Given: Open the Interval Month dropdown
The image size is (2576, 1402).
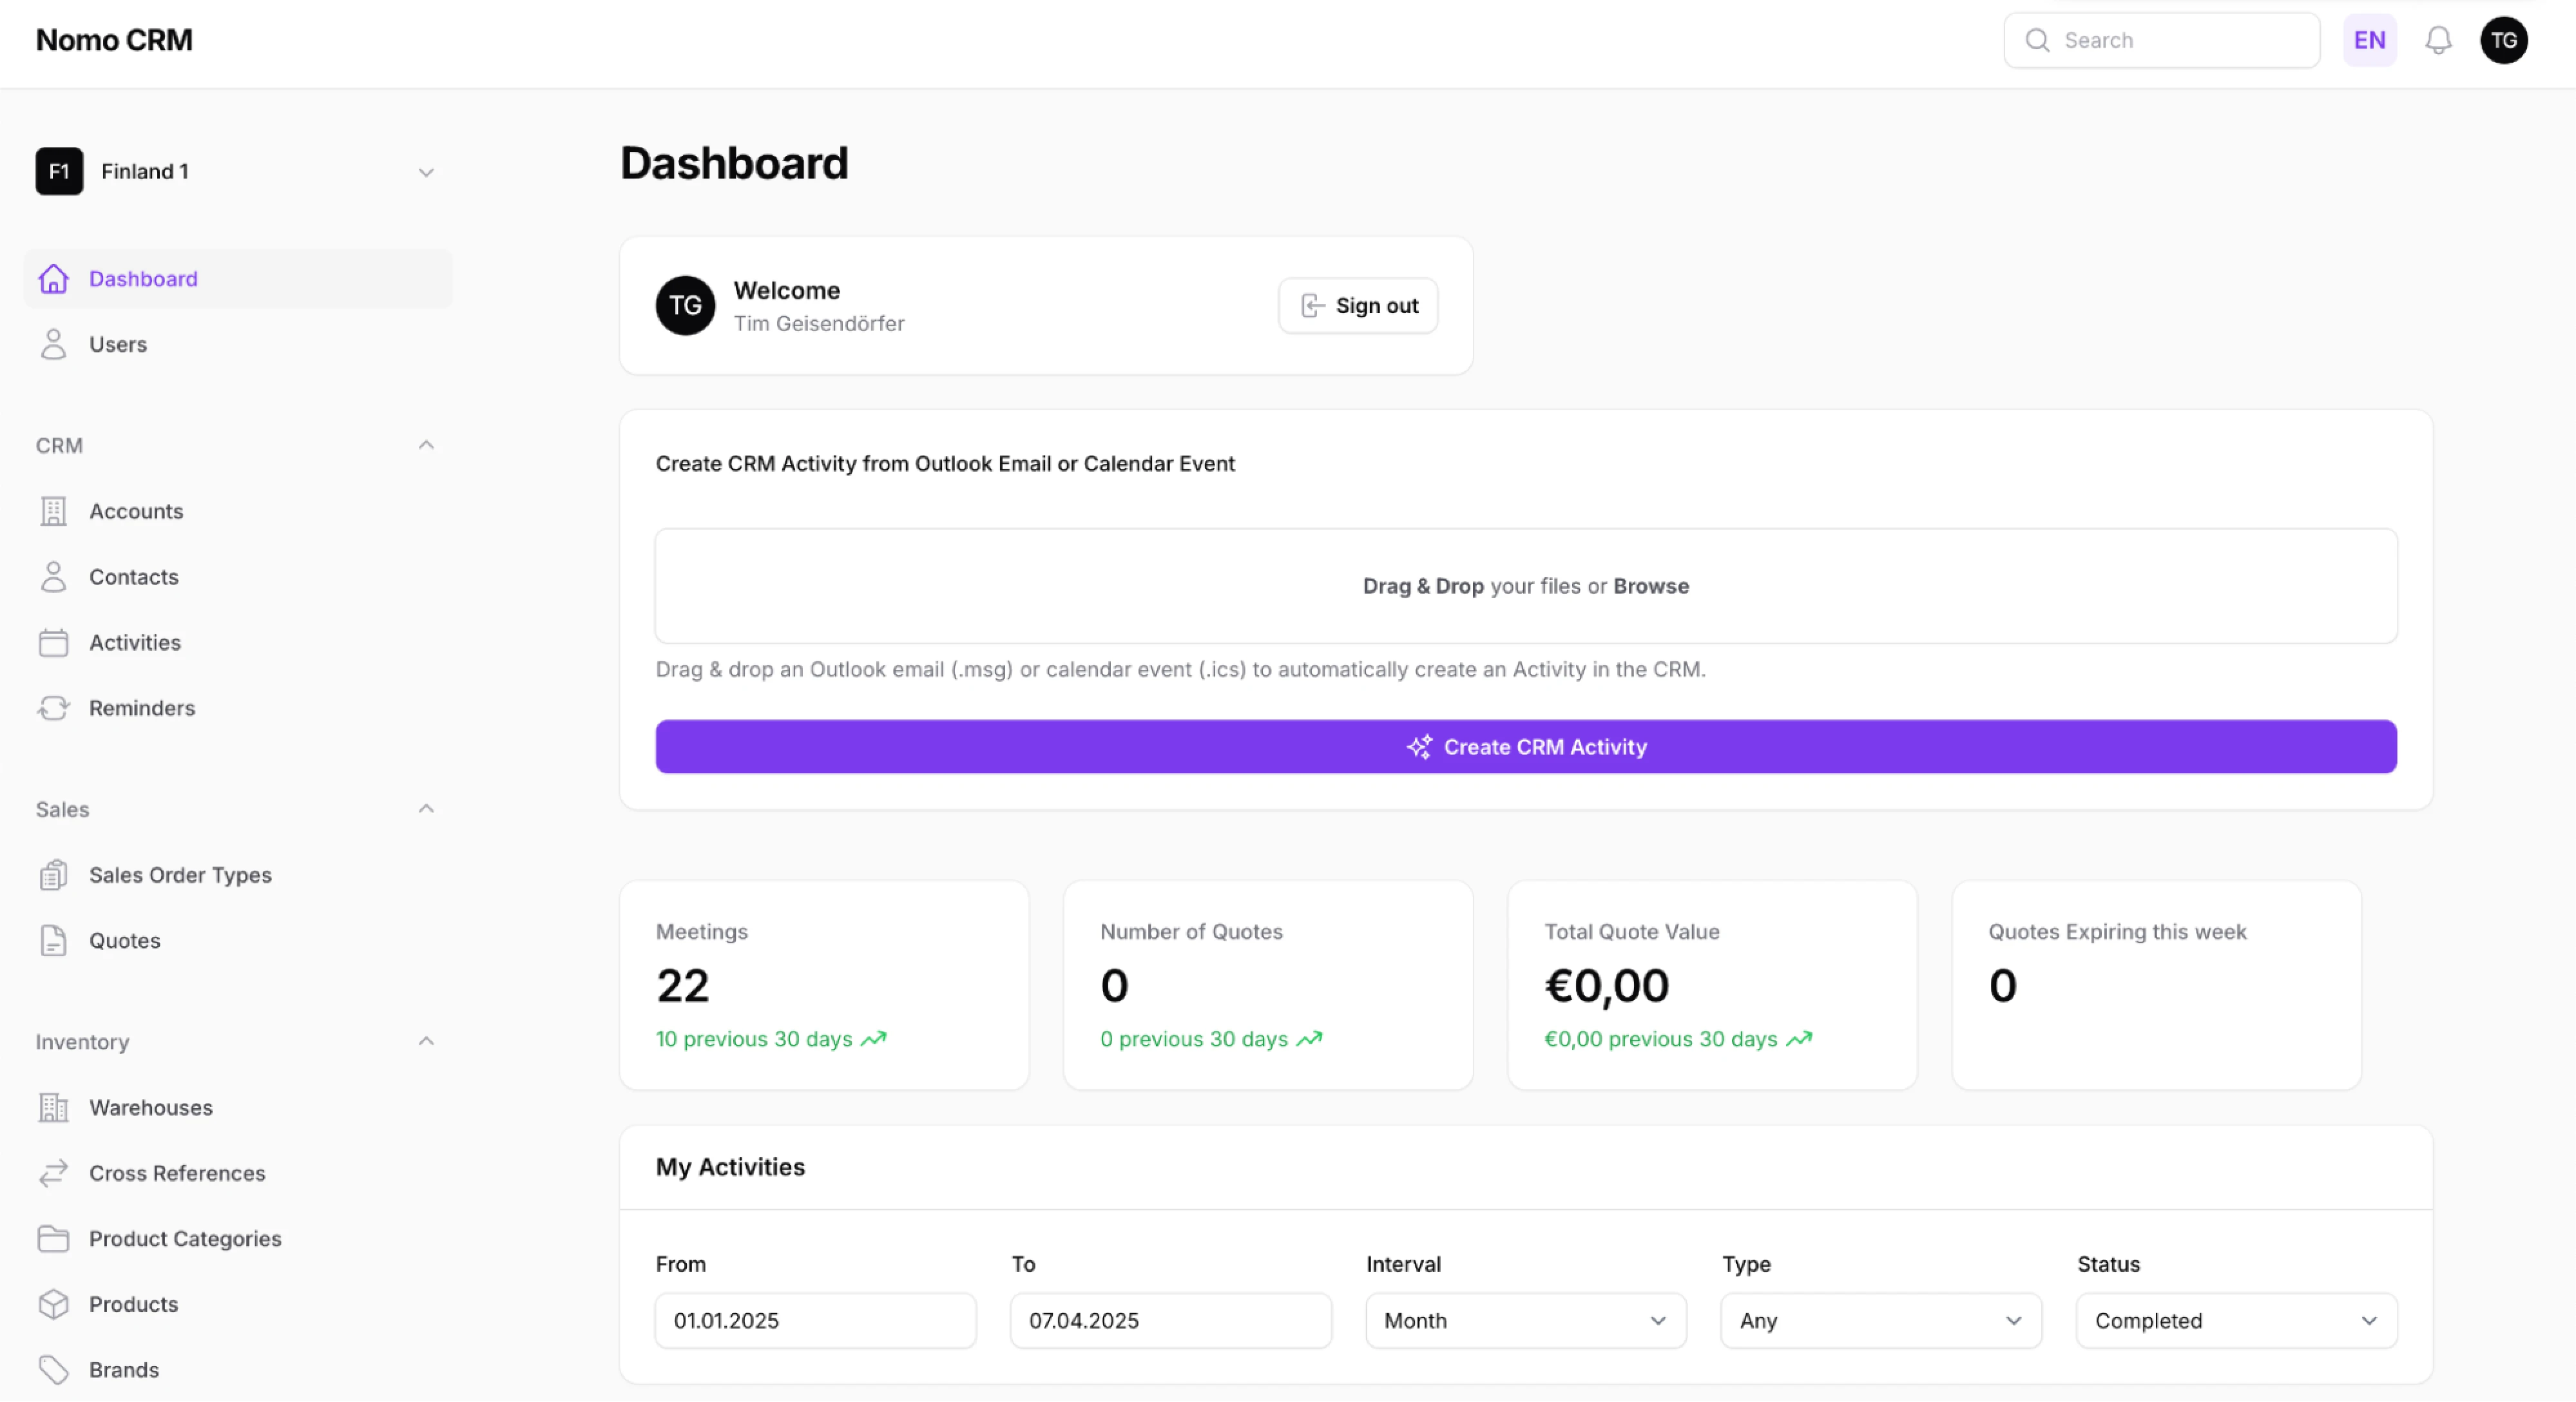Looking at the screenshot, I should tap(1525, 1320).
